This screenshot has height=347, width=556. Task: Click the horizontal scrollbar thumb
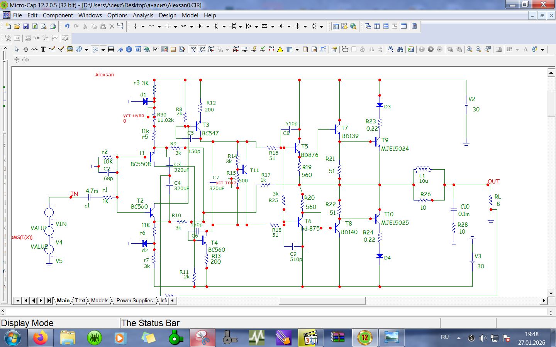pos(322,301)
